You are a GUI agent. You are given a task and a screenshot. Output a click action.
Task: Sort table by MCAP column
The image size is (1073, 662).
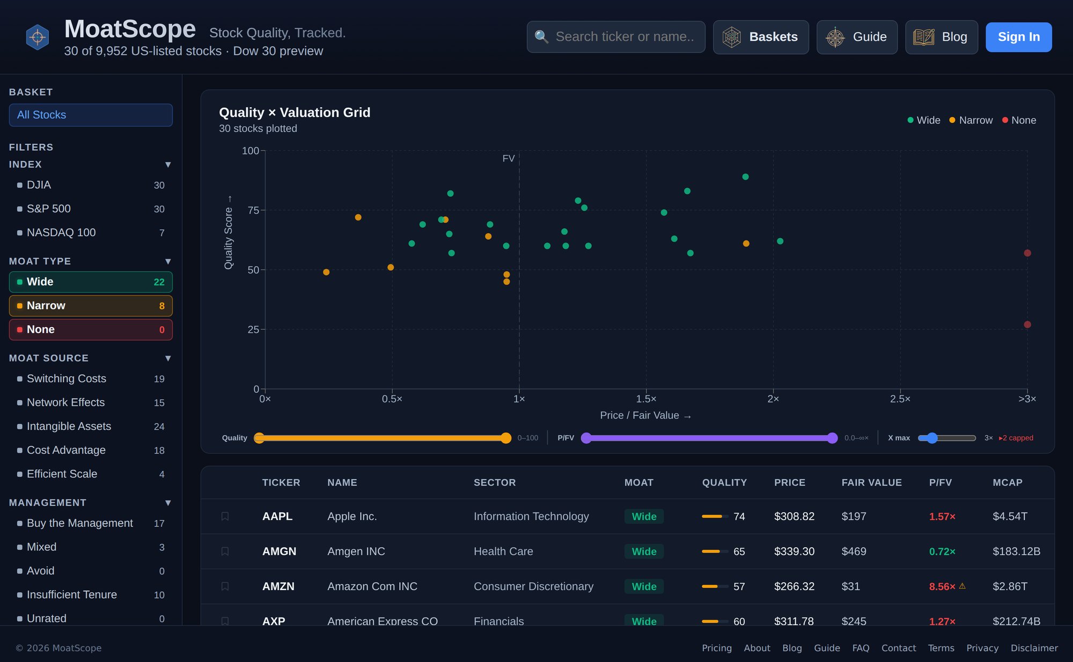pyautogui.click(x=1008, y=482)
